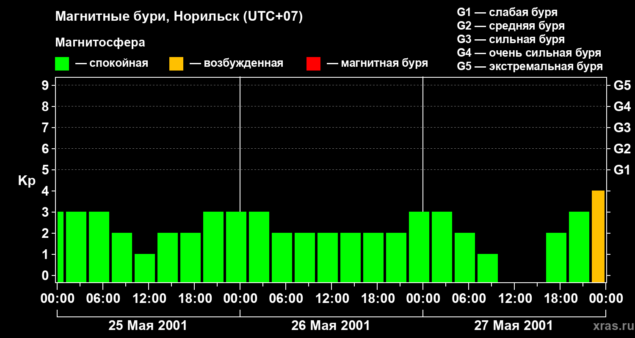The height and width of the screenshot is (338, 635).
Task: Click the 'G5' label on the right axis
Action: point(622,85)
